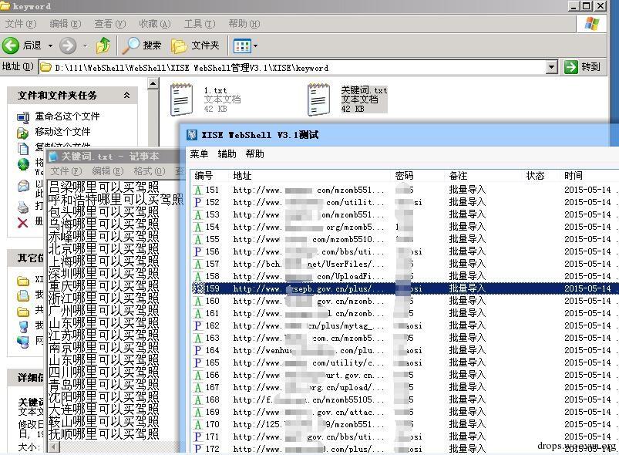Select the 1.txt file icon

tap(181, 99)
